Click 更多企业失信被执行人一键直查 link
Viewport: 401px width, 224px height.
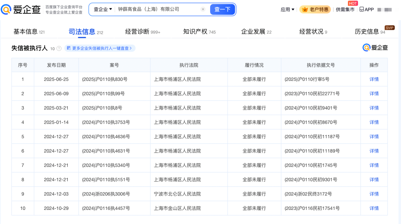(x=100, y=48)
